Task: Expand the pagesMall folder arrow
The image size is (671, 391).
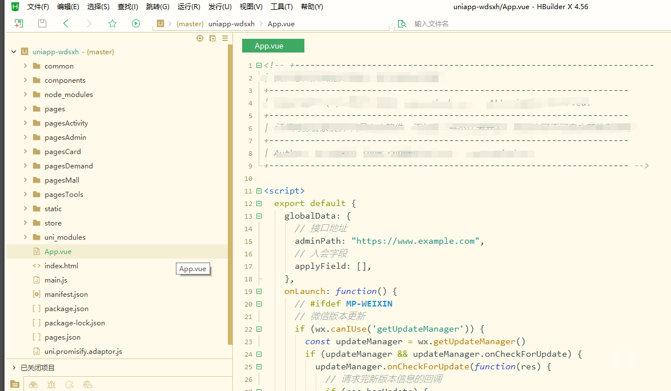Action: tap(25, 180)
